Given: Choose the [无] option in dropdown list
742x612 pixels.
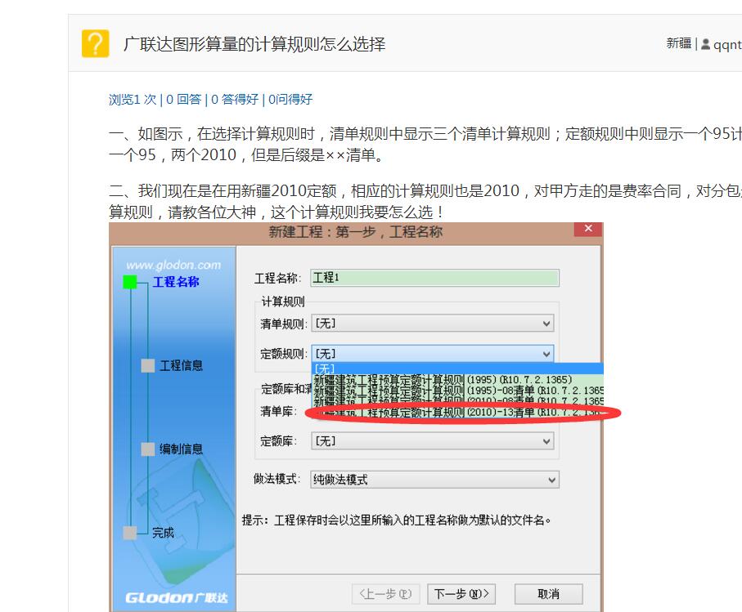Looking at the screenshot, I should 457,369.
